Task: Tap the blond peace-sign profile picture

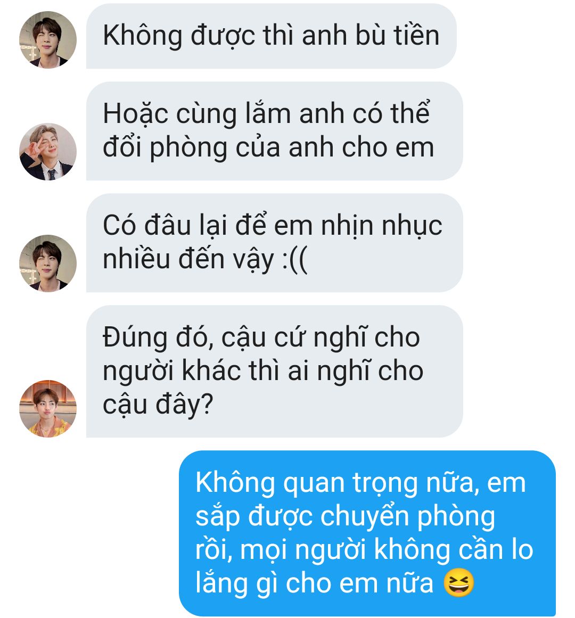Action: click(48, 152)
